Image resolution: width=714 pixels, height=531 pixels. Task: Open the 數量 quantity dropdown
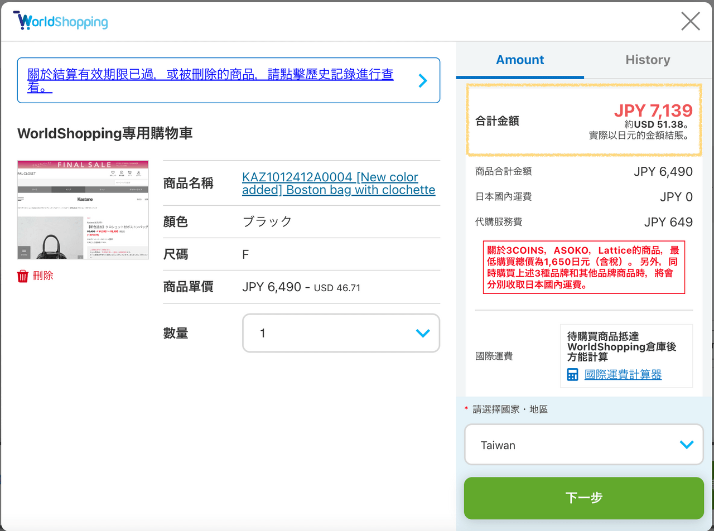(x=341, y=333)
